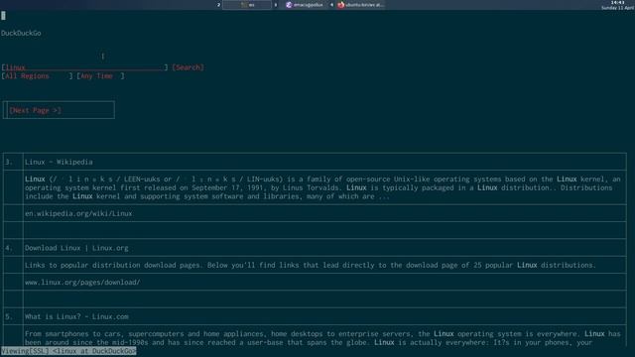This screenshot has height=357, width=635.
Task: Click the Viewing[SSL] status line
Action: pos(68,351)
